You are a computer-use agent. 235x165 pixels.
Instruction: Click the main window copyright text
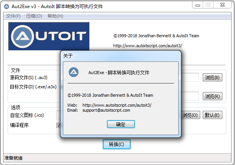pyautogui.click(x=156, y=36)
